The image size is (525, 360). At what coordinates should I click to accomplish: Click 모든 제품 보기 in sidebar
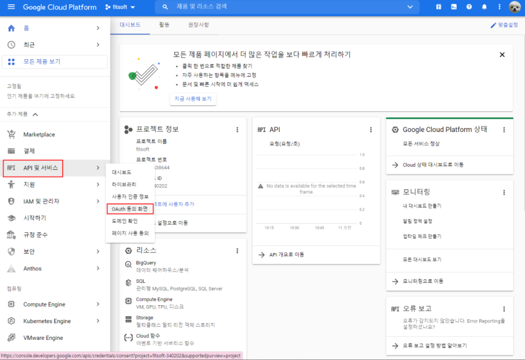54,61
